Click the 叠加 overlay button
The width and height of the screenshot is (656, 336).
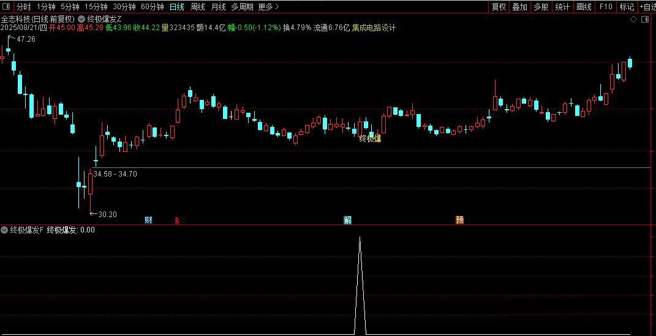pos(519,7)
